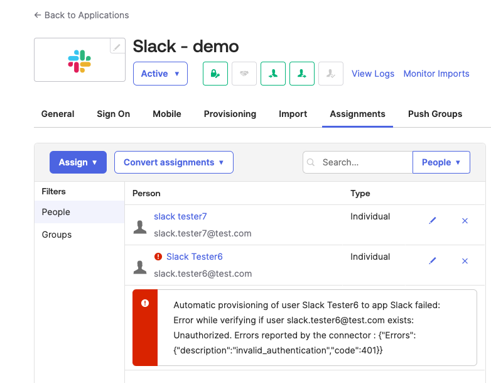This screenshot has width=491, height=383.
Task: Click the first green provisioning user icon
Action: pyautogui.click(x=273, y=74)
